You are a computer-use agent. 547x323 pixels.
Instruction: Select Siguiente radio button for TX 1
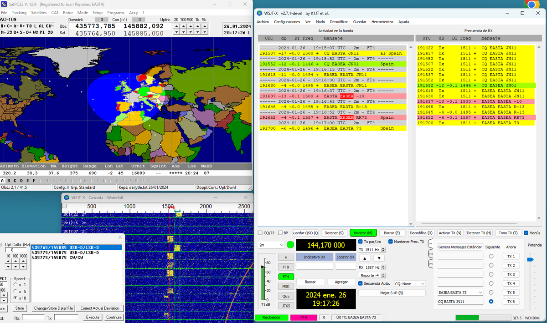(491, 257)
